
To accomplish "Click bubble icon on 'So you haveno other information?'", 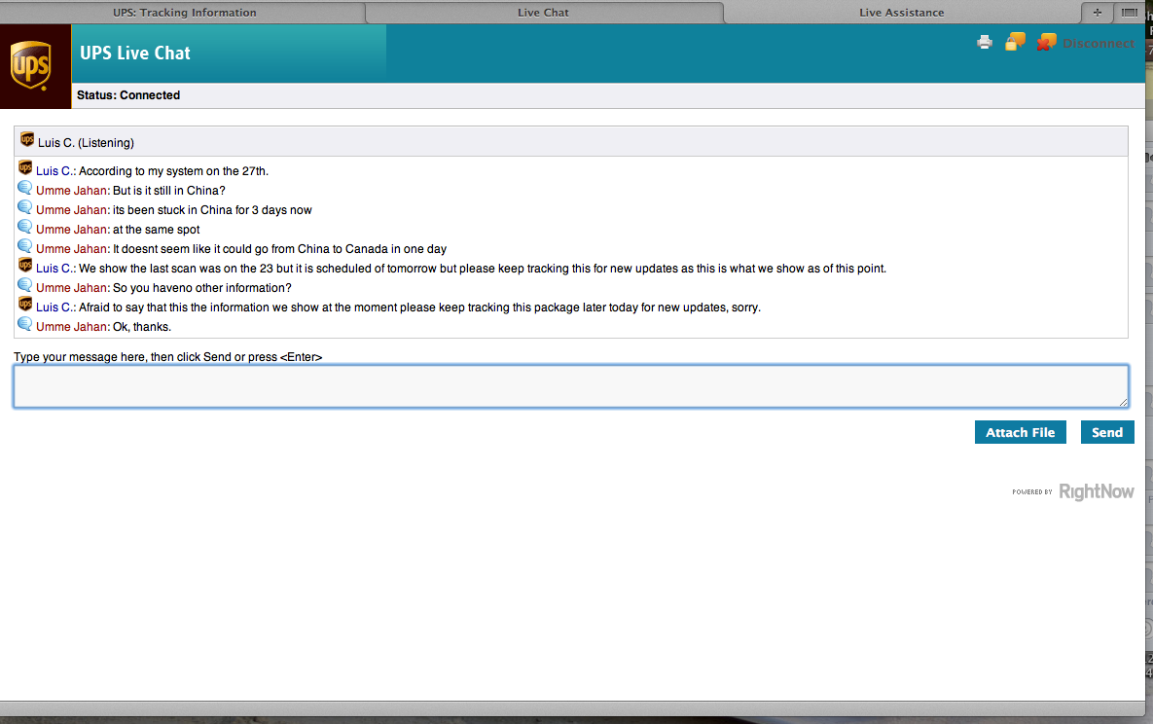I will (25, 285).
